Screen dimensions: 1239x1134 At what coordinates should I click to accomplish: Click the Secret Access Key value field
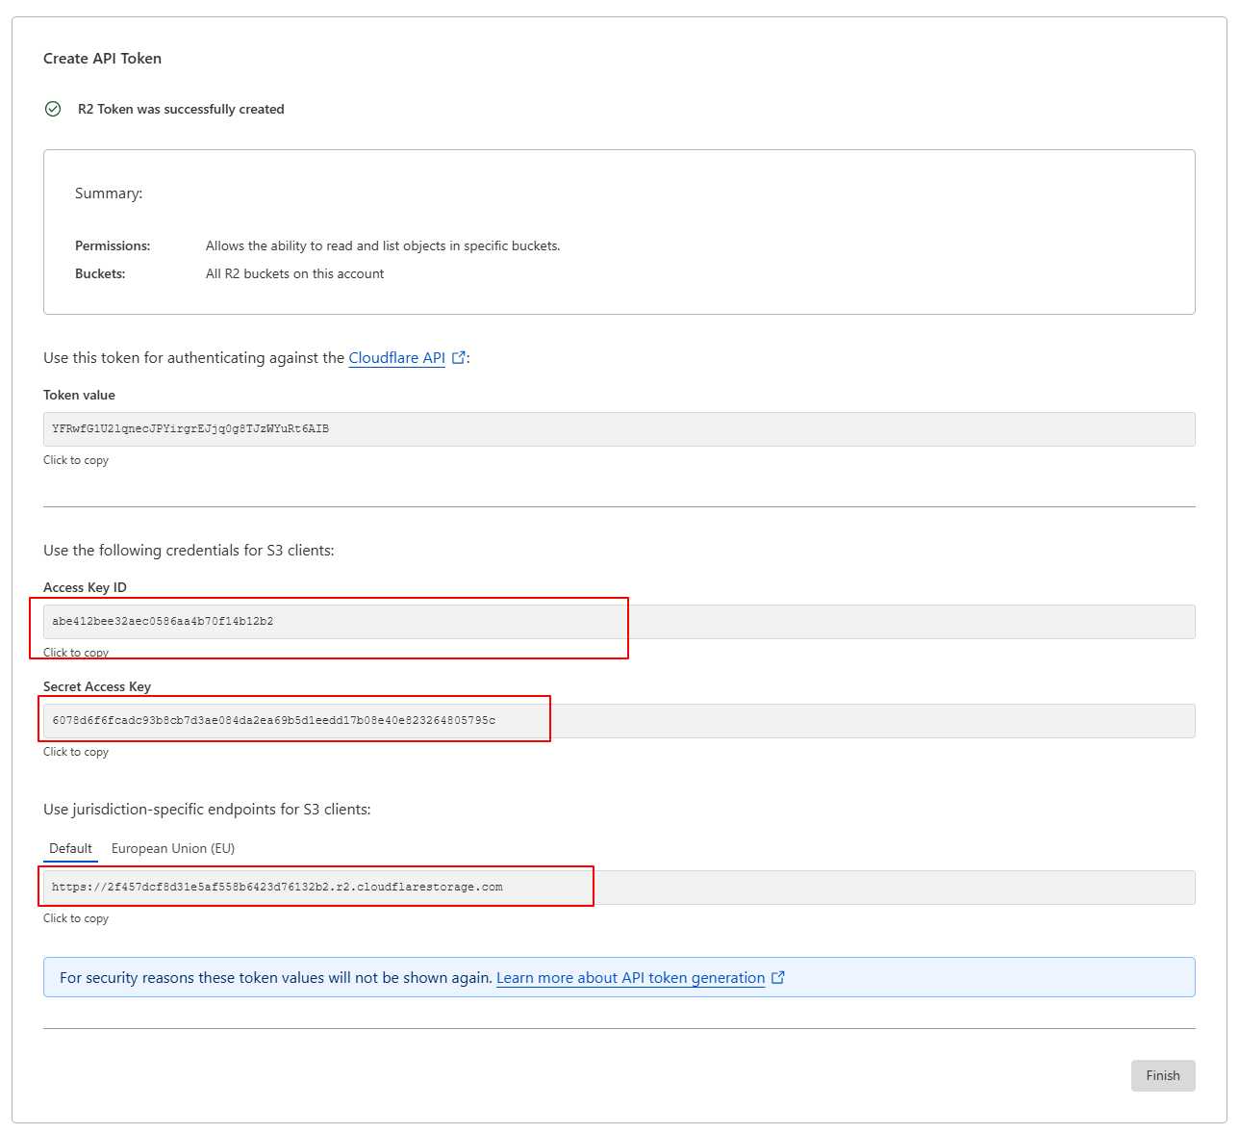pyautogui.click(x=619, y=721)
